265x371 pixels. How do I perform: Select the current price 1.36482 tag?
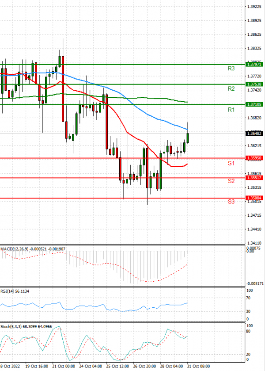(254, 134)
